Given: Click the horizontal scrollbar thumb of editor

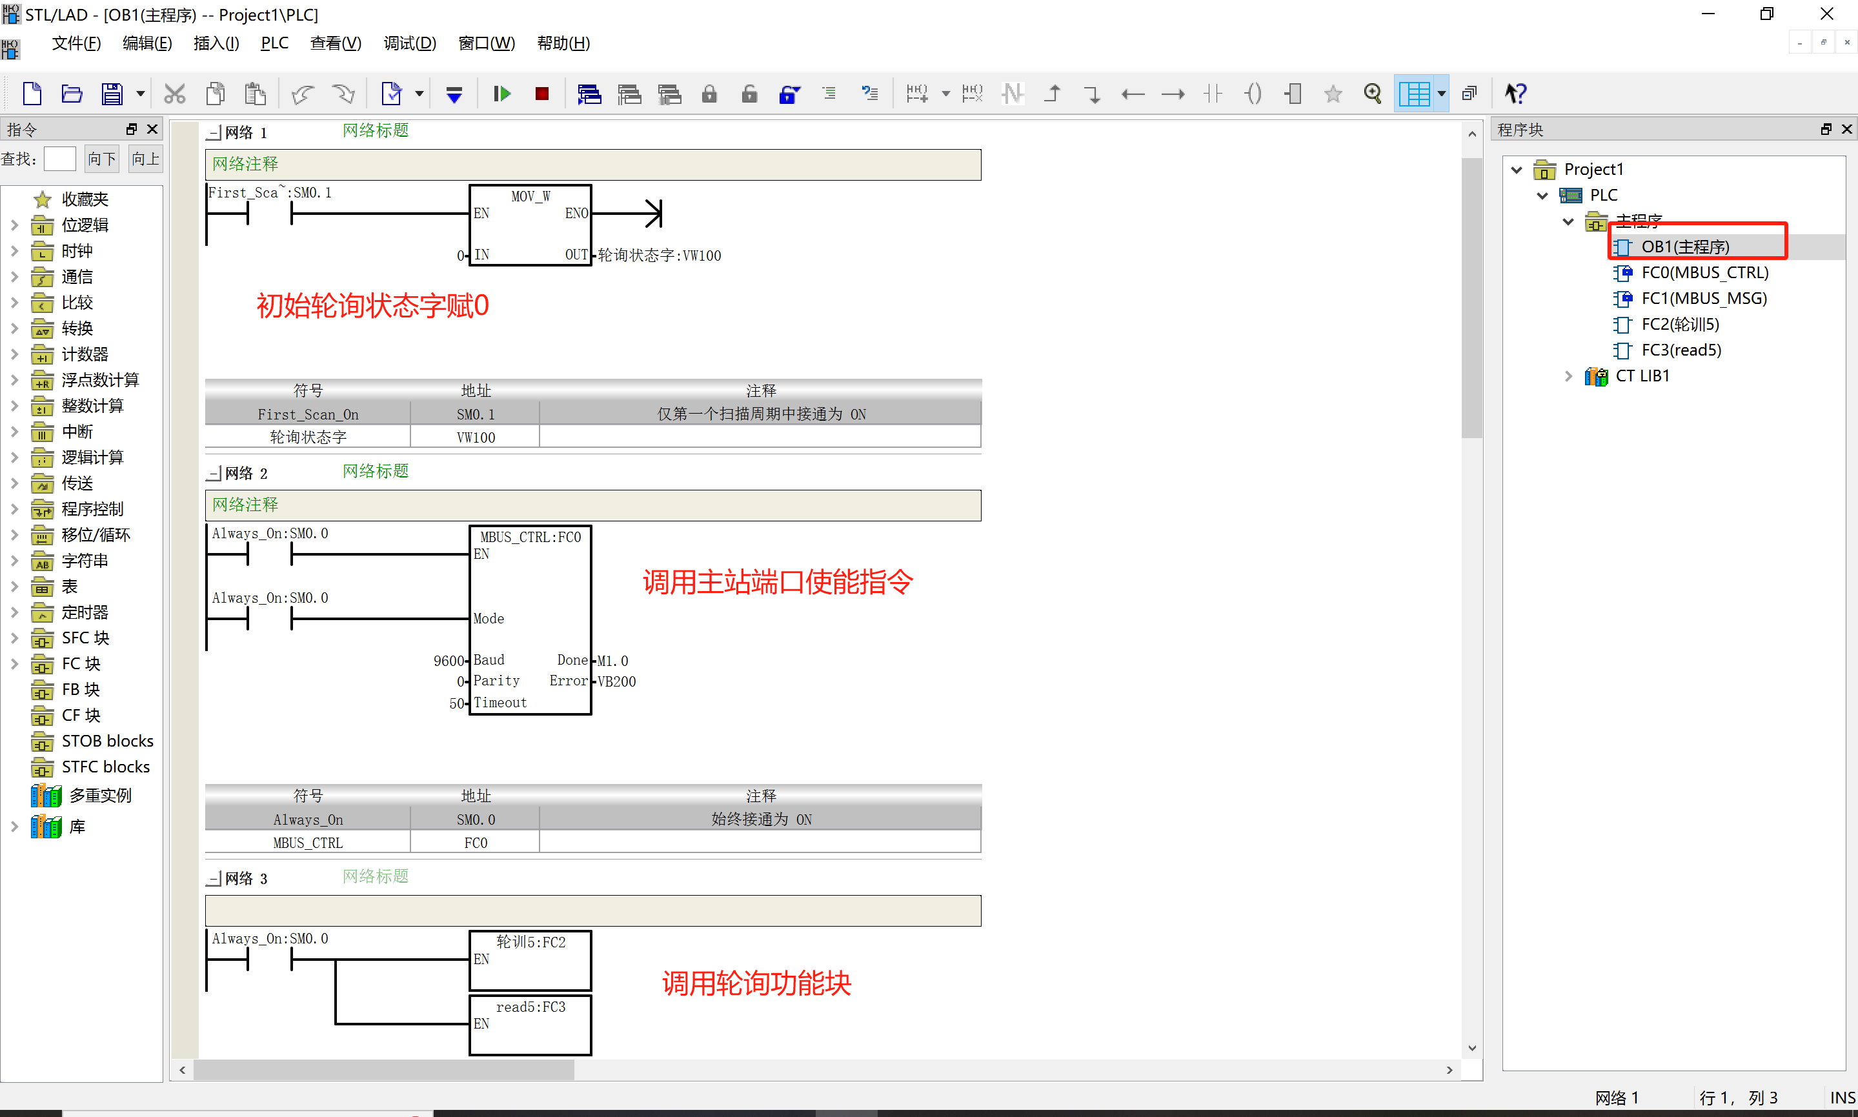Looking at the screenshot, I should point(384,1070).
